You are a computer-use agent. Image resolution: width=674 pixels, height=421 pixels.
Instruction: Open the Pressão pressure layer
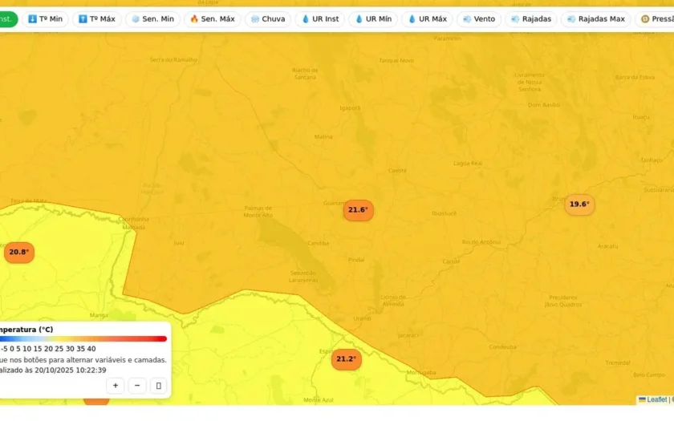655,19
